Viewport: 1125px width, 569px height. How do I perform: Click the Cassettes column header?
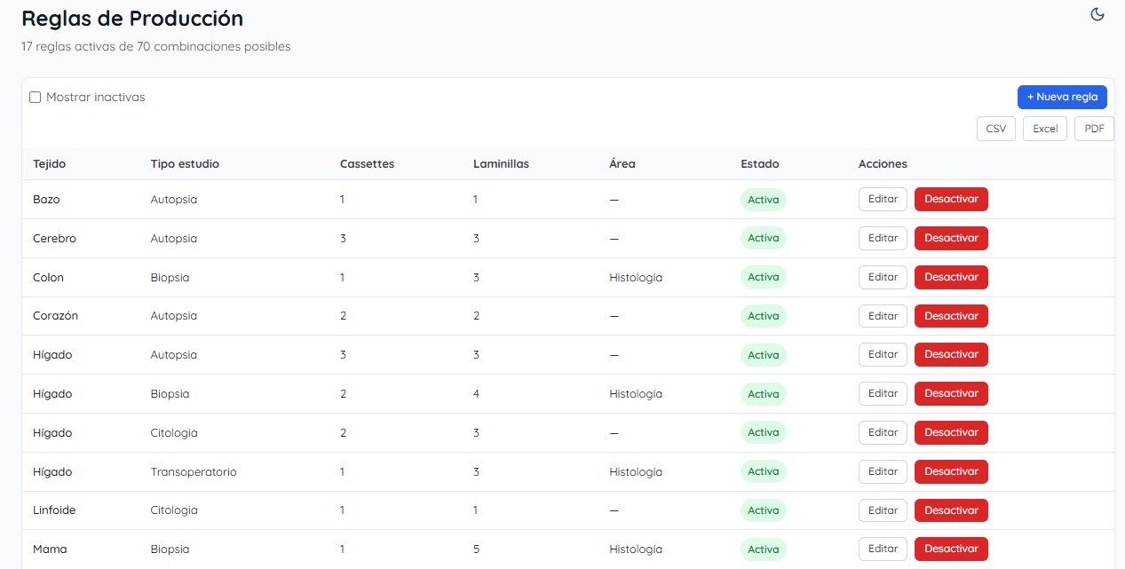point(367,164)
